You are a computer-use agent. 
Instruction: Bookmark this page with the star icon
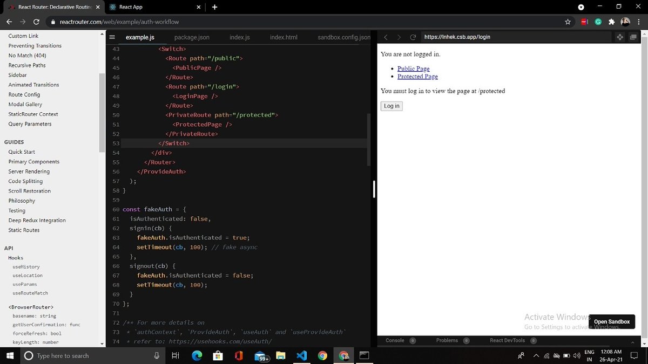568,22
